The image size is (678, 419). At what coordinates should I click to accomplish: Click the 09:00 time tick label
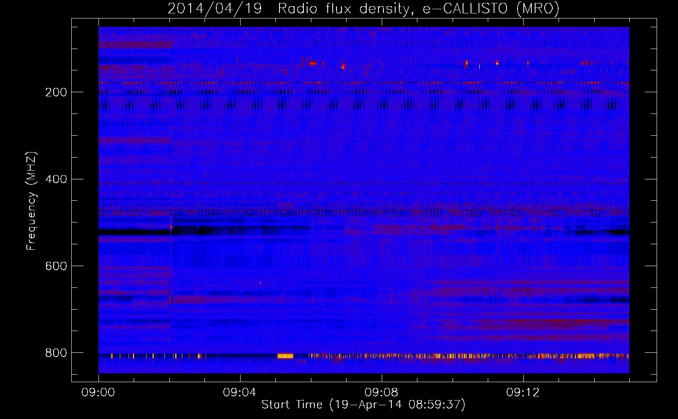coord(98,393)
